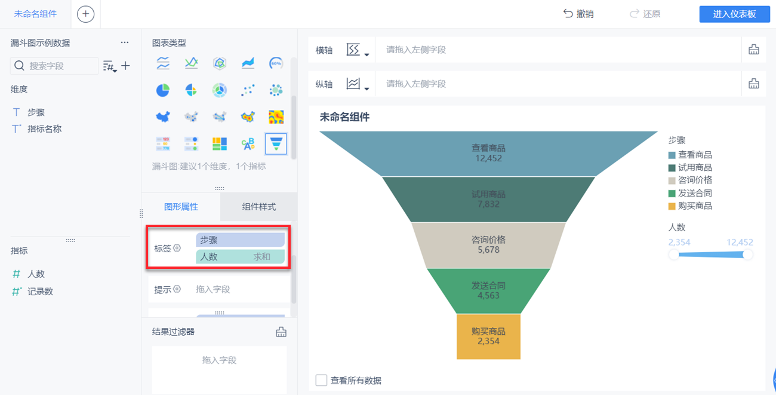Focus the 搜索字段 search box

click(x=54, y=66)
